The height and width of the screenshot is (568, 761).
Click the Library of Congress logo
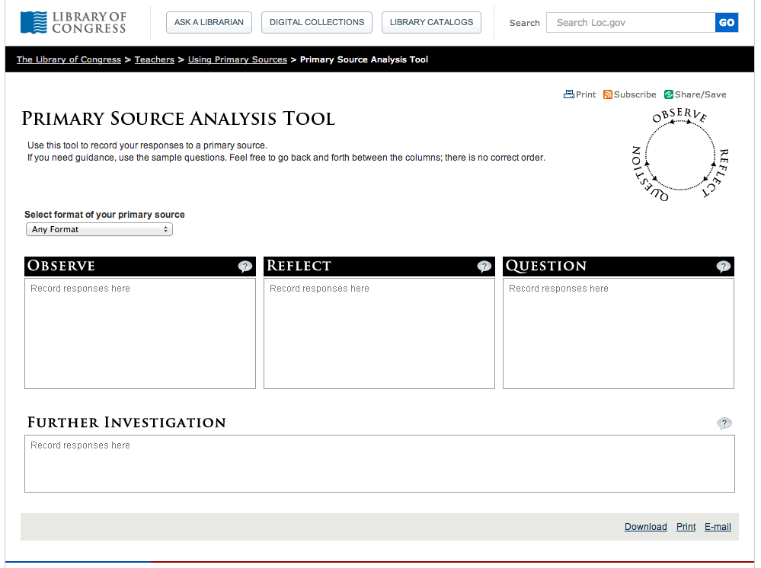(x=73, y=22)
